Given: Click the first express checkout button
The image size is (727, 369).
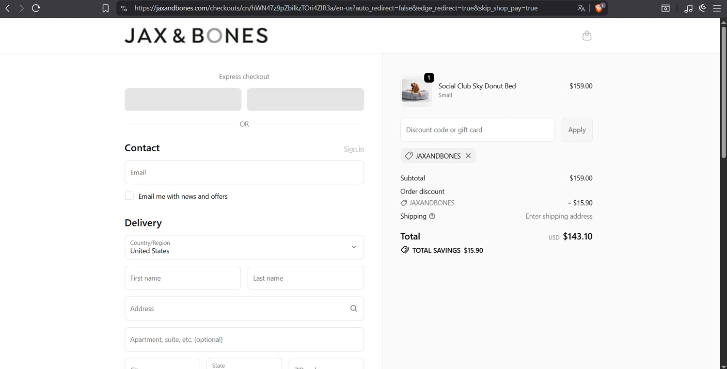Looking at the screenshot, I should [x=183, y=99].
